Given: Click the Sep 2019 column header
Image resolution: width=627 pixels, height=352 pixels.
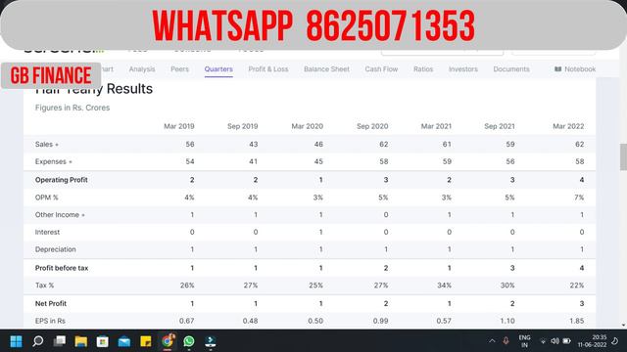Looking at the screenshot, I should click(x=243, y=126).
